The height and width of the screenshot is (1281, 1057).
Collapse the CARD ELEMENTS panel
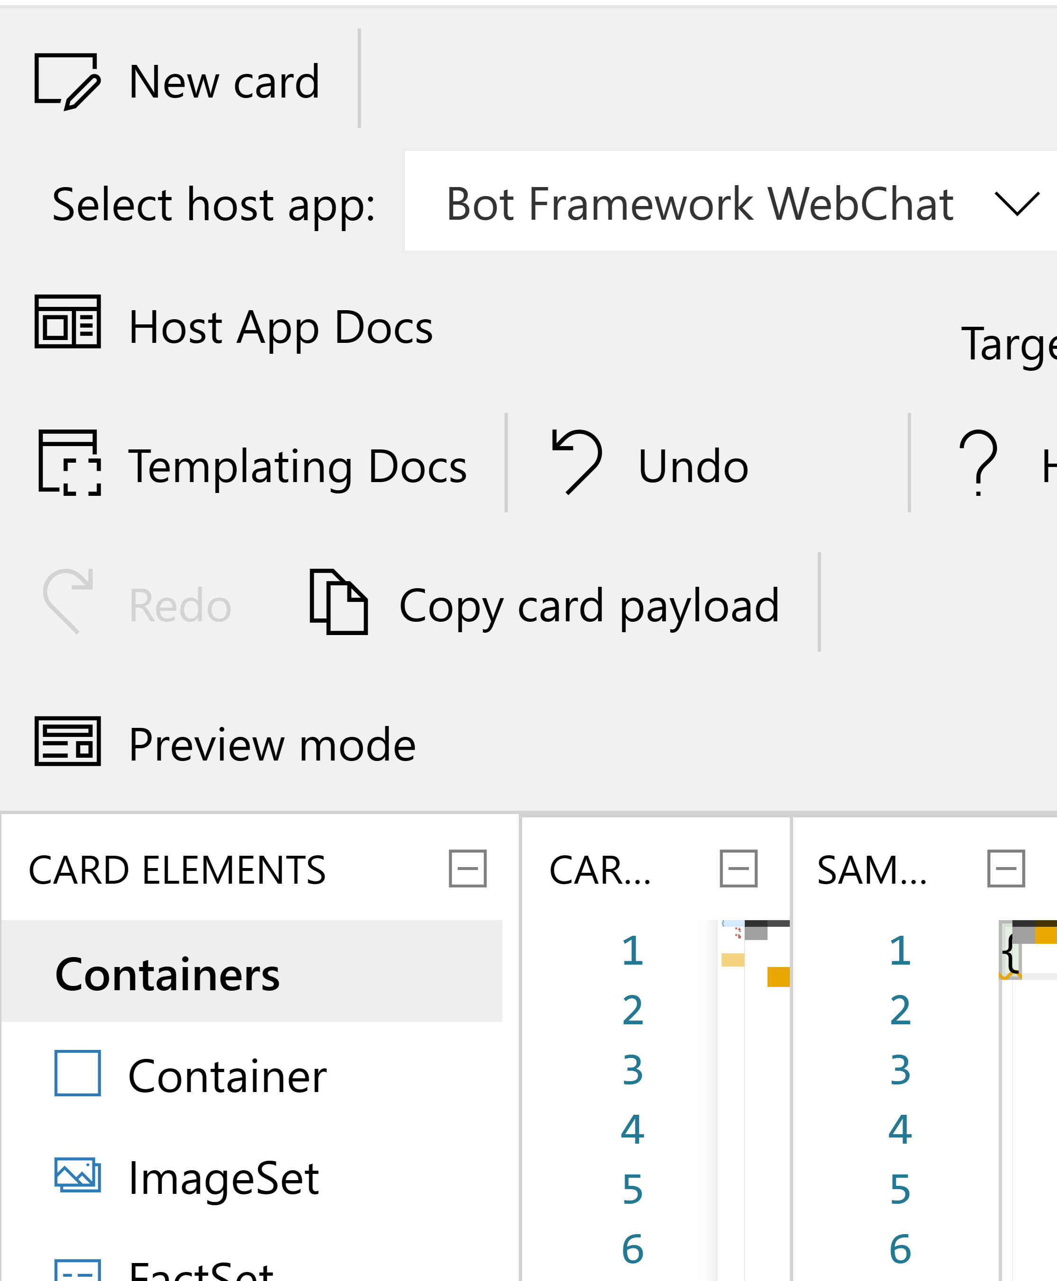point(468,869)
